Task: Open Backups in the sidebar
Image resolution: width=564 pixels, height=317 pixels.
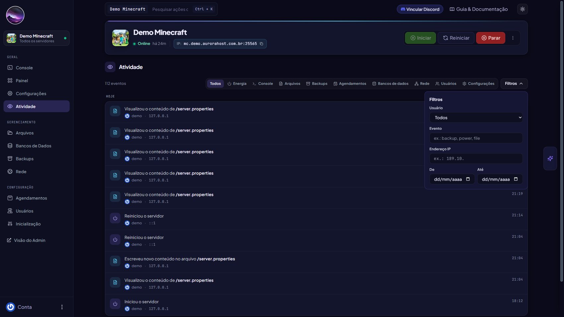Action: [x=36, y=159]
